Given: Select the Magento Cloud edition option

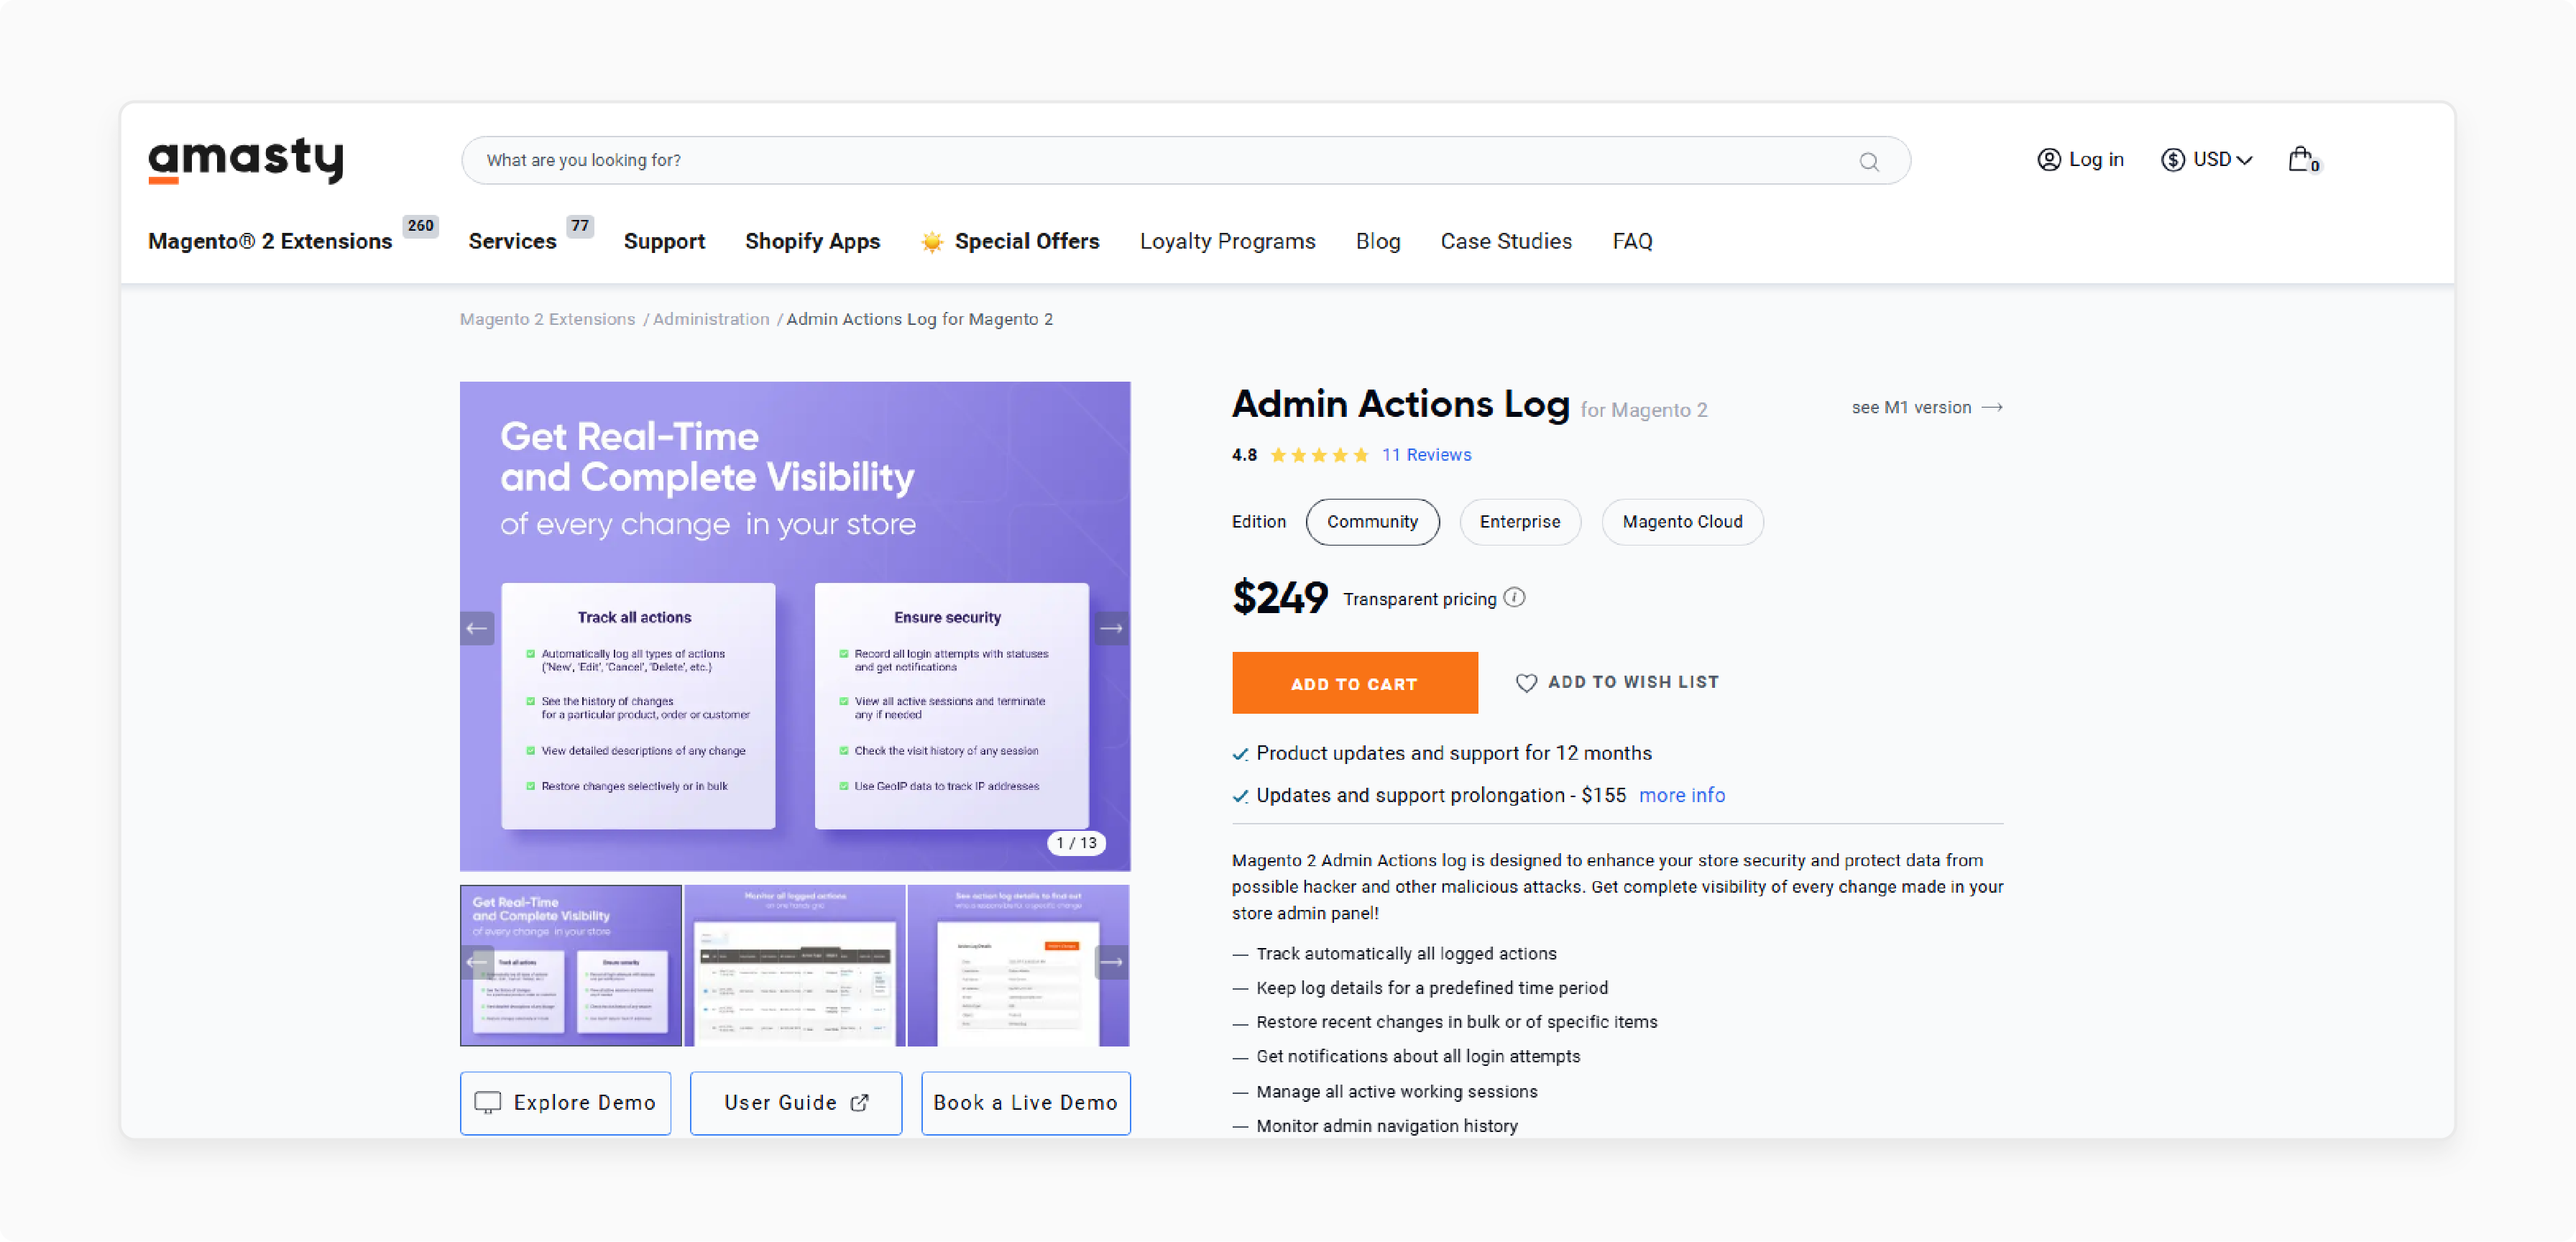Looking at the screenshot, I should click(x=1682, y=521).
